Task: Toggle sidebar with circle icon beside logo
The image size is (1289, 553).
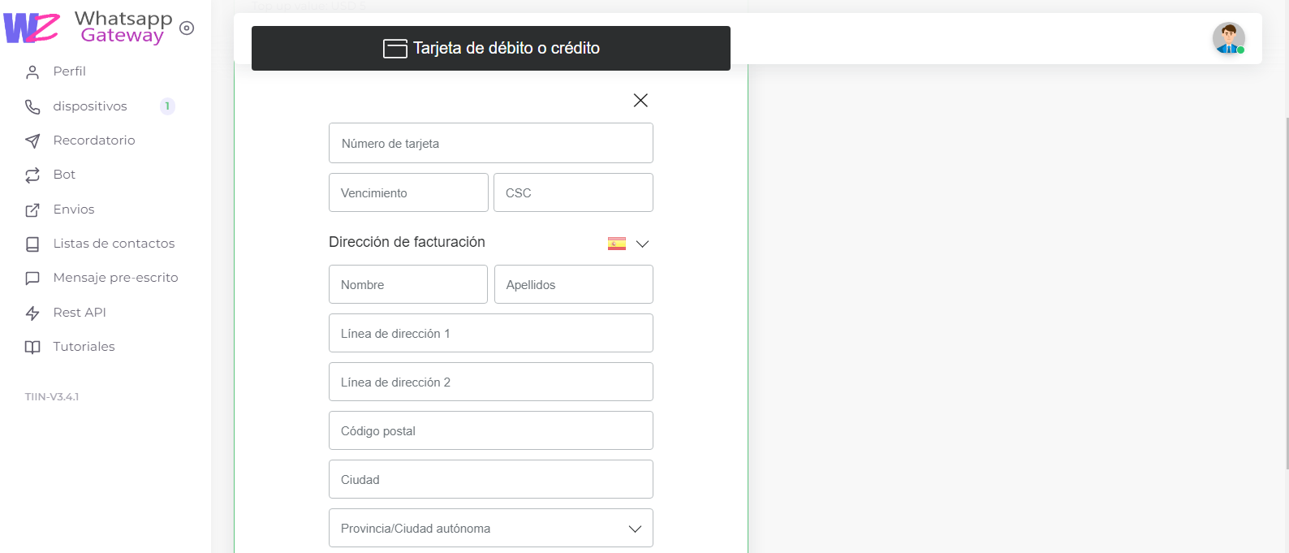Action: point(187,28)
